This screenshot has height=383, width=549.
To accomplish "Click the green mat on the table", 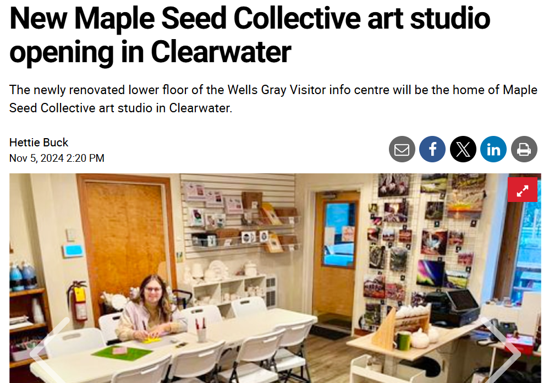I will tap(121, 351).
